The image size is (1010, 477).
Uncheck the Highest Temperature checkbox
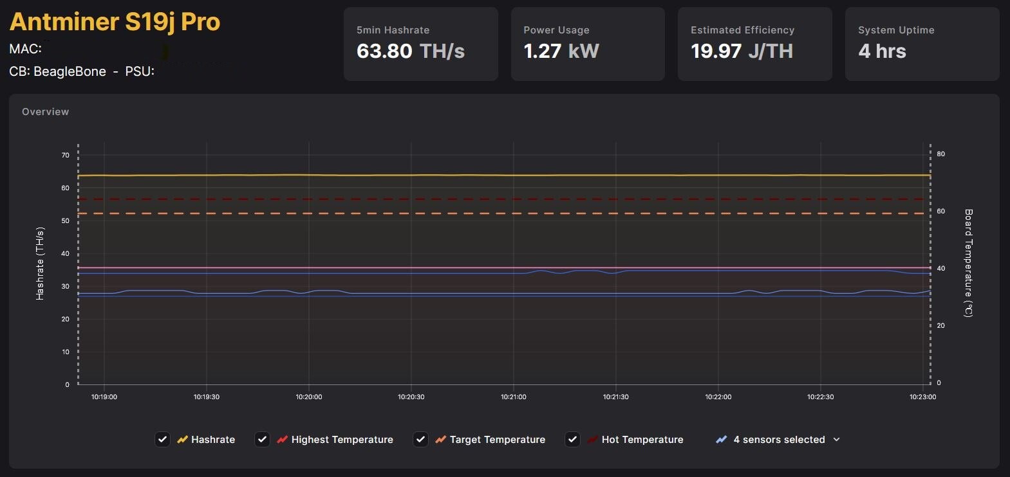tap(262, 439)
